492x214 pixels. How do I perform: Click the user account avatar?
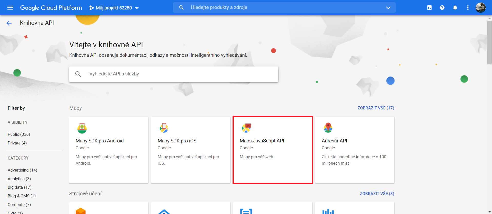(480, 8)
